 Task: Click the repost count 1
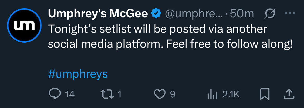click(120, 95)
